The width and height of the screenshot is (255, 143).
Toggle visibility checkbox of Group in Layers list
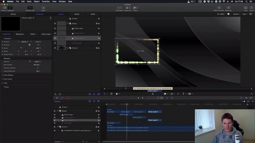(x=55, y=23)
